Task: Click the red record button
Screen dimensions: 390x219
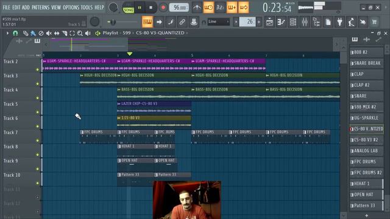Action: click(x=163, y=8)
